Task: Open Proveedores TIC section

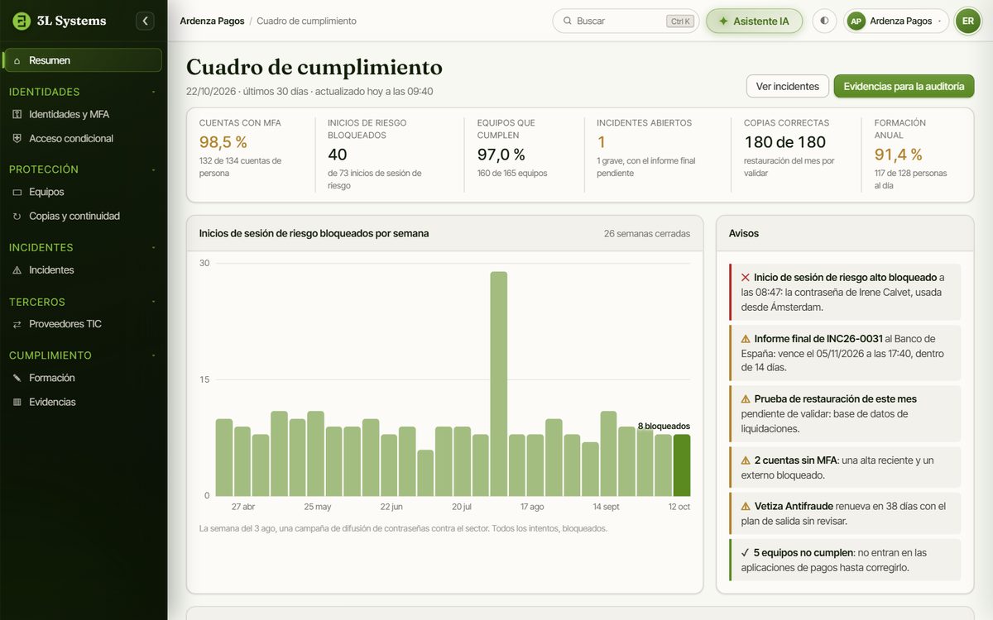Action: click(x=82, y=324)
